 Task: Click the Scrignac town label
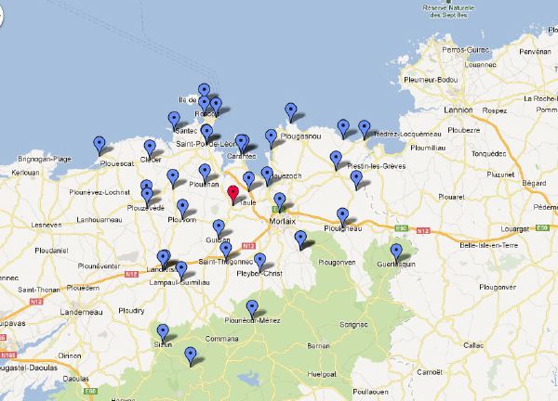(x=353, y=325)
